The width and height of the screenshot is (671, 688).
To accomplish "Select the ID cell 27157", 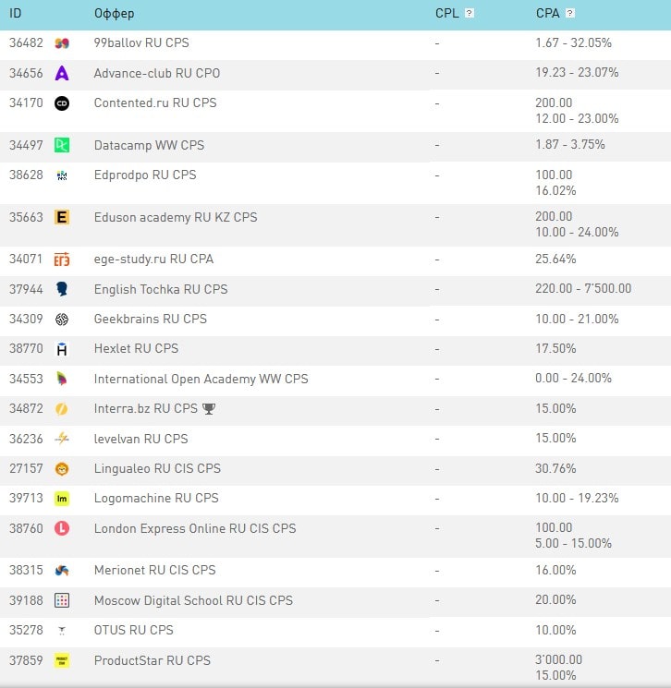I will pyautogui.click(x=27, y=468).
